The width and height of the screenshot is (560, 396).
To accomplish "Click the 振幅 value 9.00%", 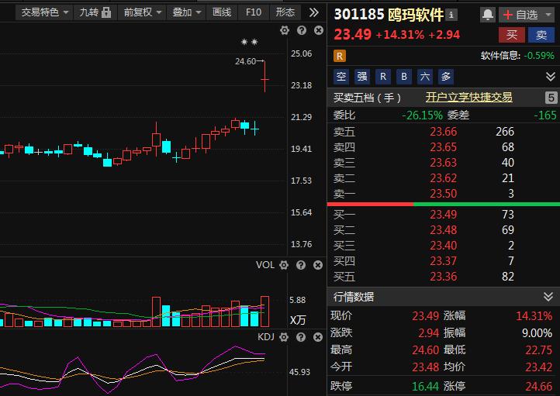I will click(x=537, y=333).
